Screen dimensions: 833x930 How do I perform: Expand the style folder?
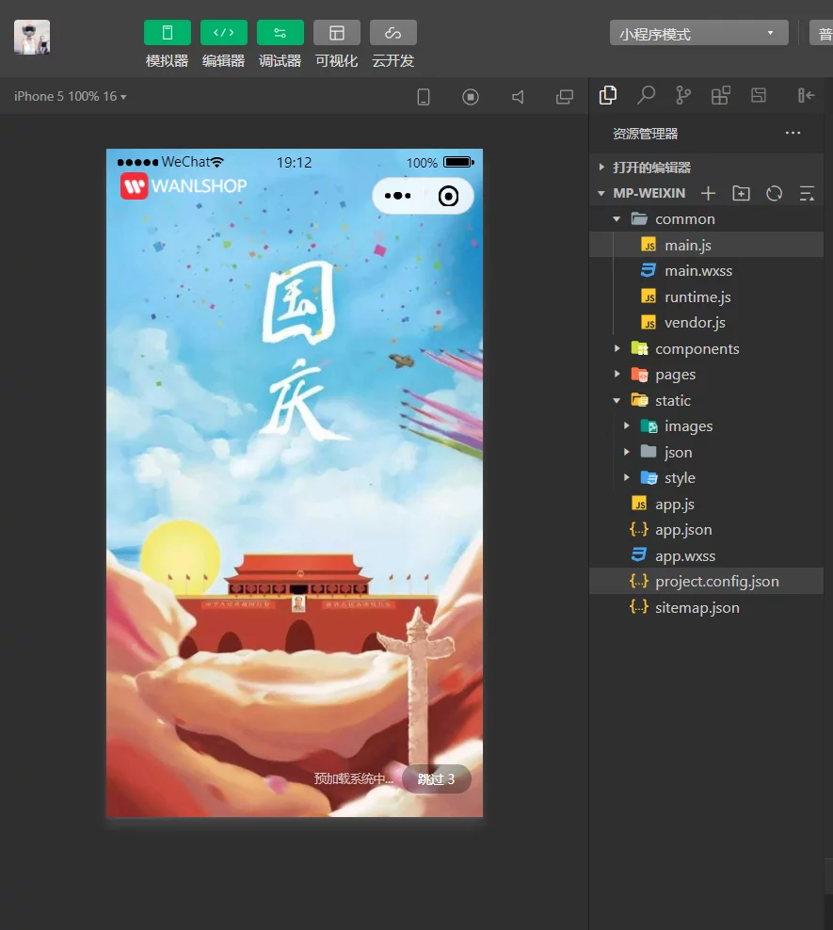click(x=707, y=477)
